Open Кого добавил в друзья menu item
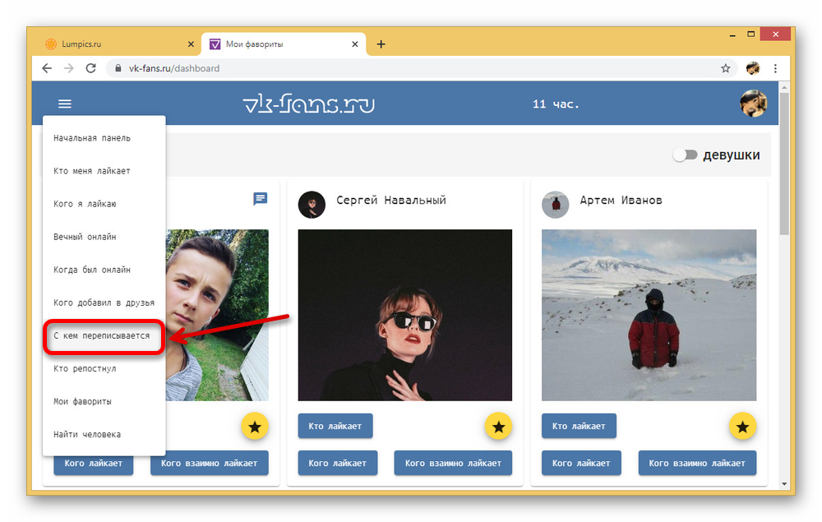Screen dimensions: 822x522 pos(104,303)
